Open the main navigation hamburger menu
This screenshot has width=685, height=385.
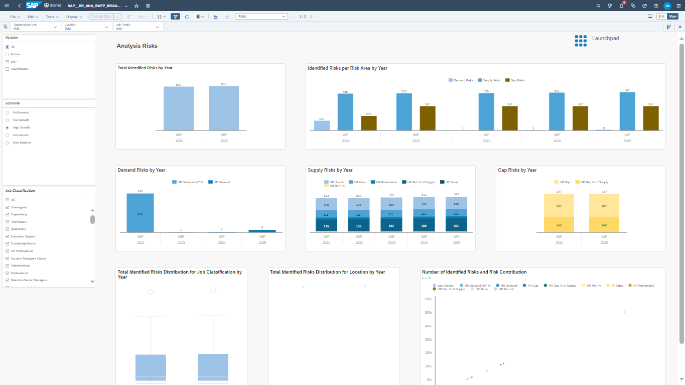7,6
